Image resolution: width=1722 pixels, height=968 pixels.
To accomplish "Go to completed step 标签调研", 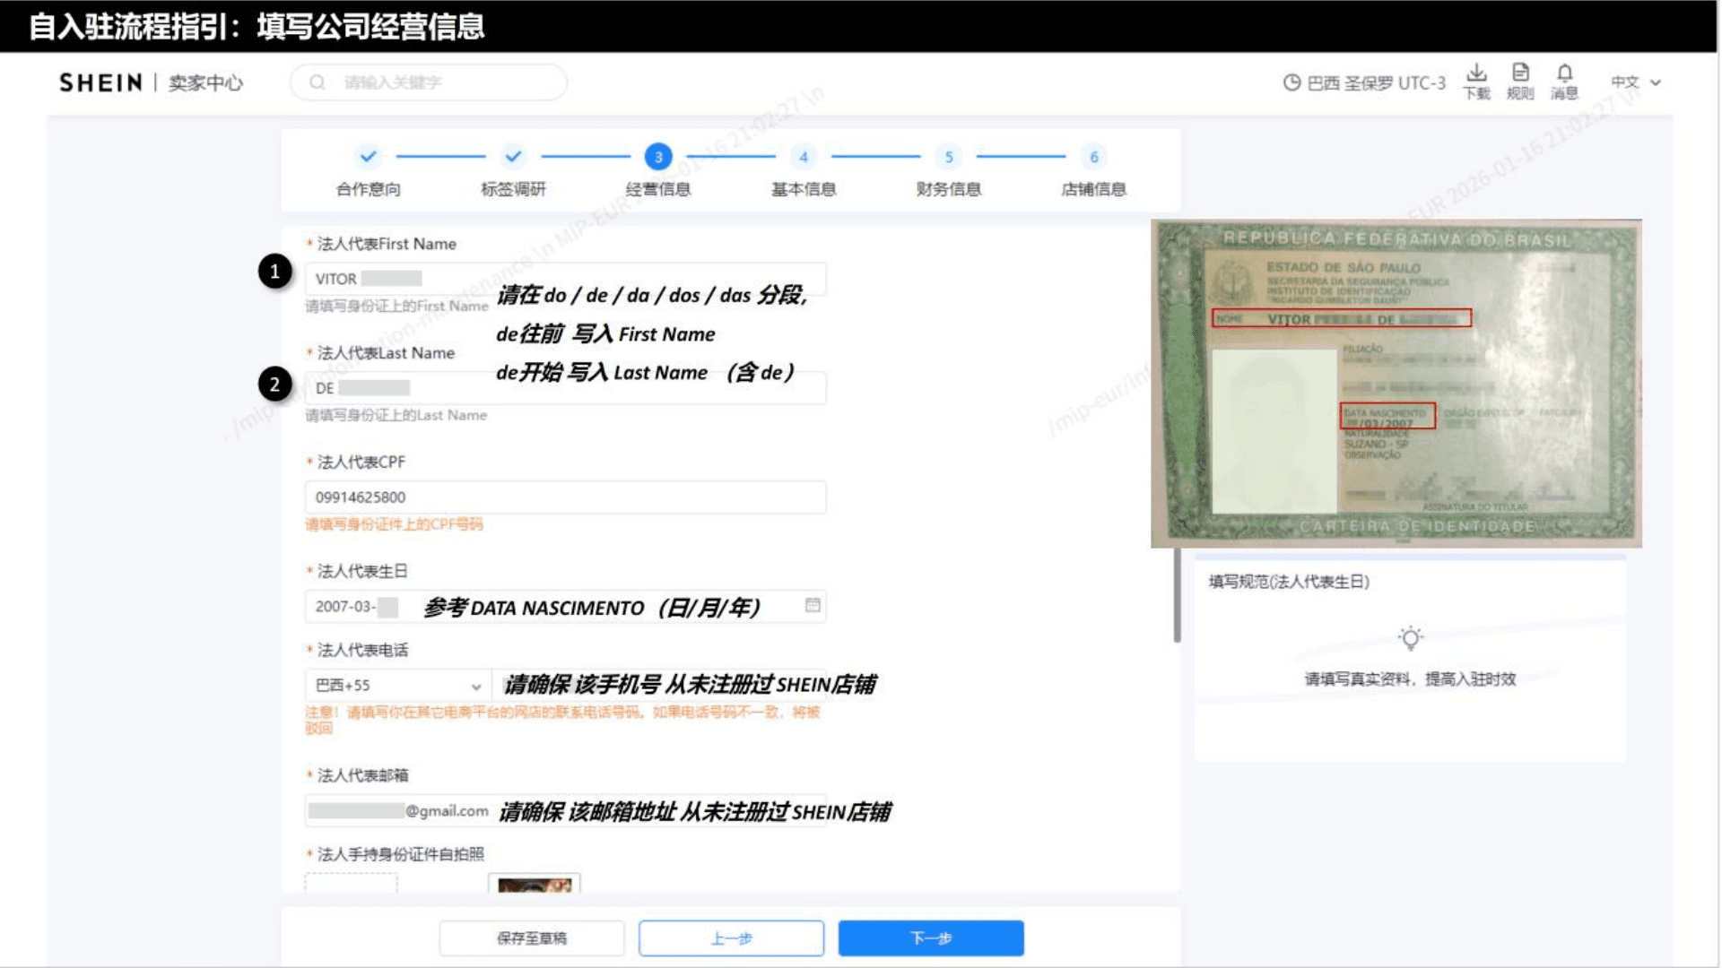I will coord(513,170).
